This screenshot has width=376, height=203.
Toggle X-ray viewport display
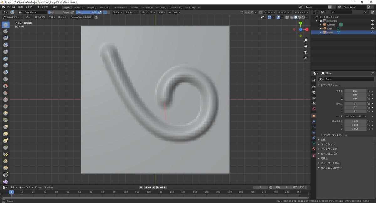287,17
